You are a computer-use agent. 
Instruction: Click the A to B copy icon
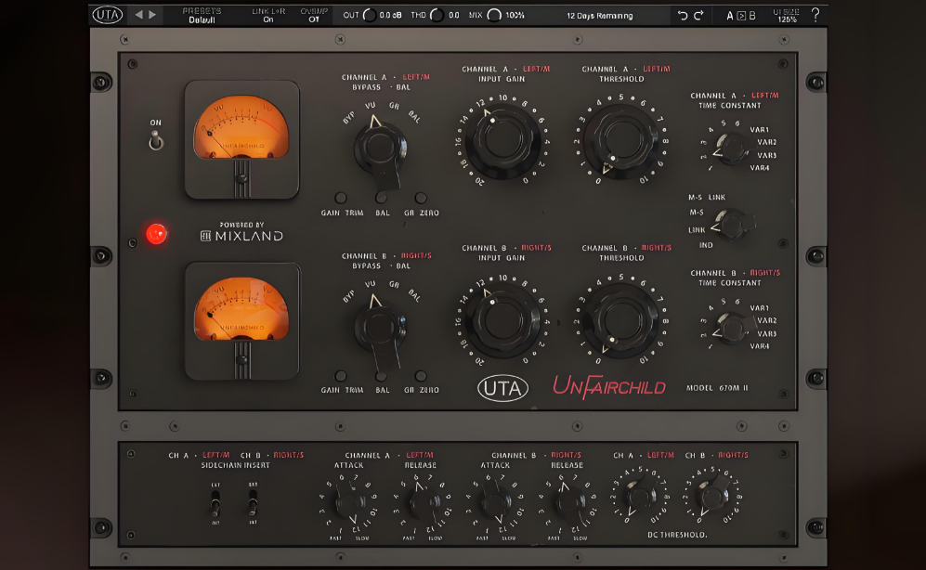pyautogui.click(x=741, y=15)
